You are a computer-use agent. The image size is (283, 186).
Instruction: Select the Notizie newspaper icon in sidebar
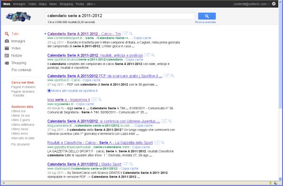[x=7, y=56]
